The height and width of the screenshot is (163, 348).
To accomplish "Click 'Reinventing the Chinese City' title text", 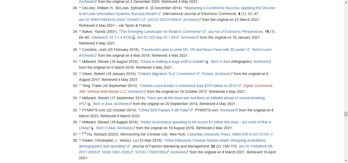I will pyautogui.click(x=144, y=134).
